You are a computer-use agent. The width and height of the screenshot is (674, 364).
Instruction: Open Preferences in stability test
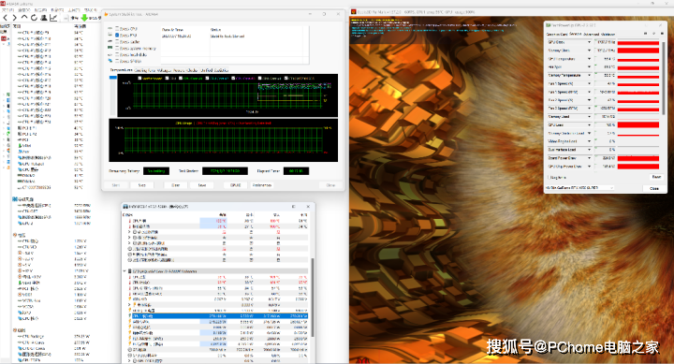tap(262, 185)
